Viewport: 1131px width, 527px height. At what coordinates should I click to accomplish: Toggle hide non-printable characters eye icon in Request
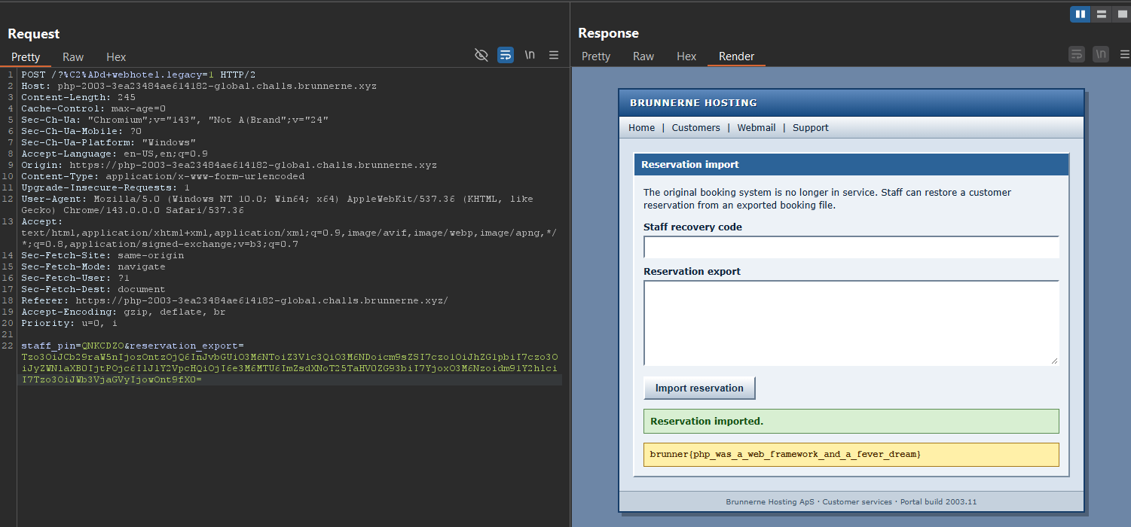pos(481,55)
